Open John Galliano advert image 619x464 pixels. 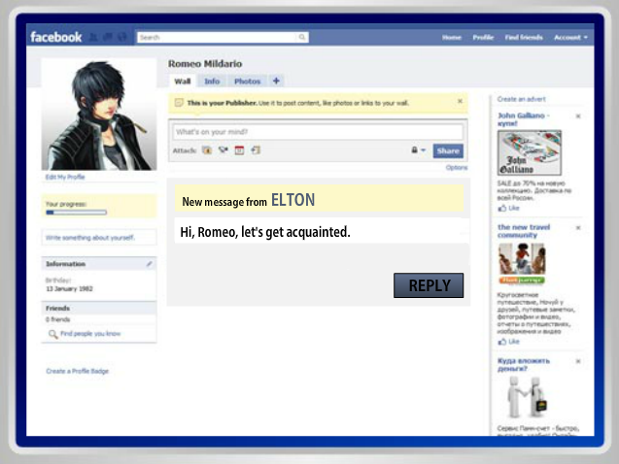pyautogui.click(x=530, y=153)
